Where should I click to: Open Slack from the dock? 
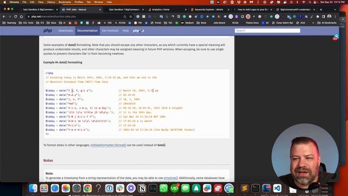pos(120,188)
